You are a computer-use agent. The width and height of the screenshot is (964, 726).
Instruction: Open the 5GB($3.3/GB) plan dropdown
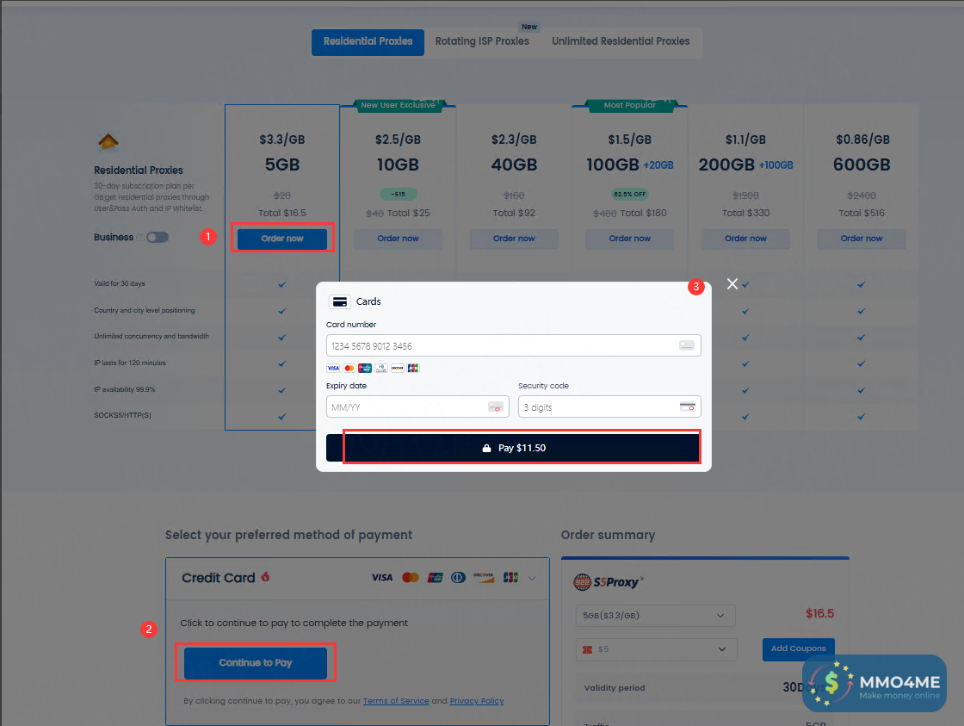click(x=655, y=615)
